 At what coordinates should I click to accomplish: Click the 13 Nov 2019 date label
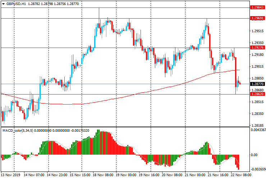[10, 175]
